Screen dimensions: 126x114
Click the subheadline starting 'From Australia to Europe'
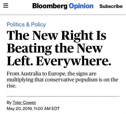62,80
